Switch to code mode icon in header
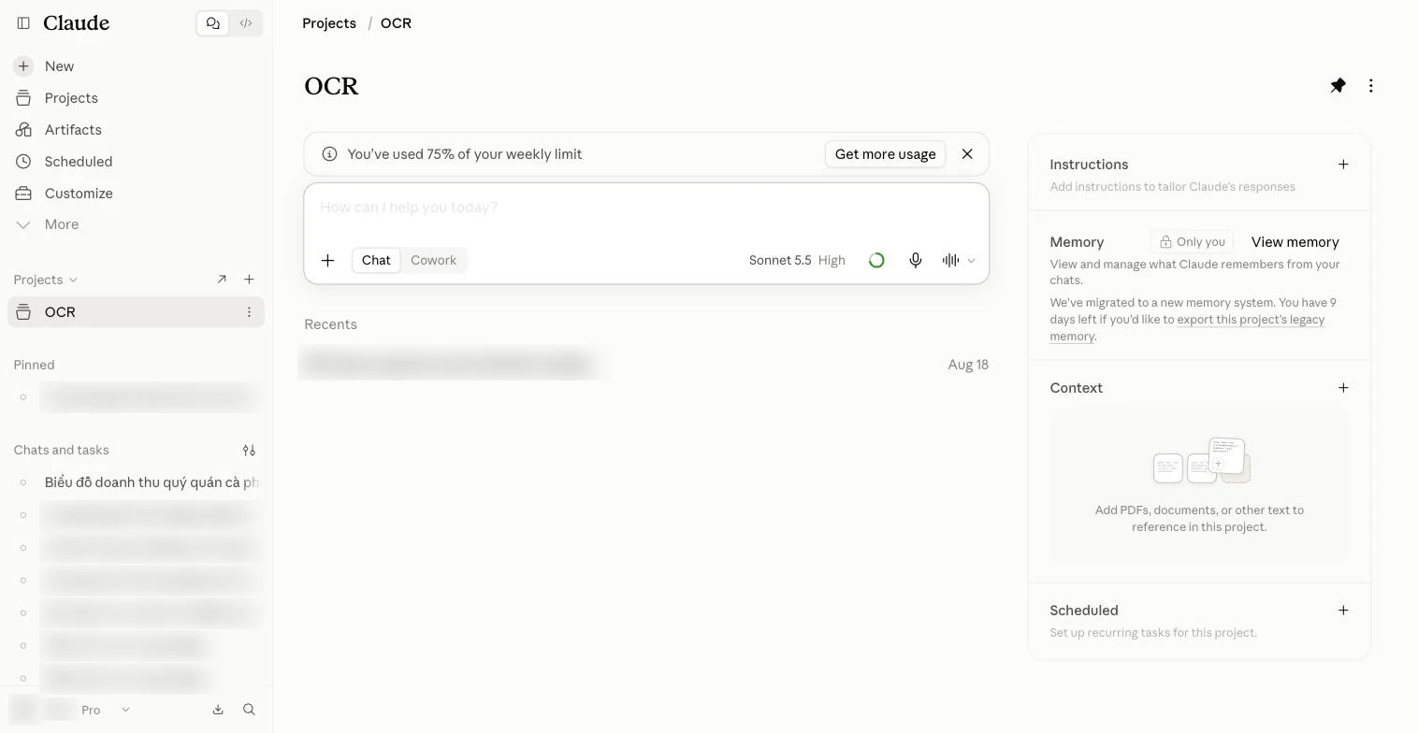This screenshot has height=733, width=1418. [x=246, y=23]
